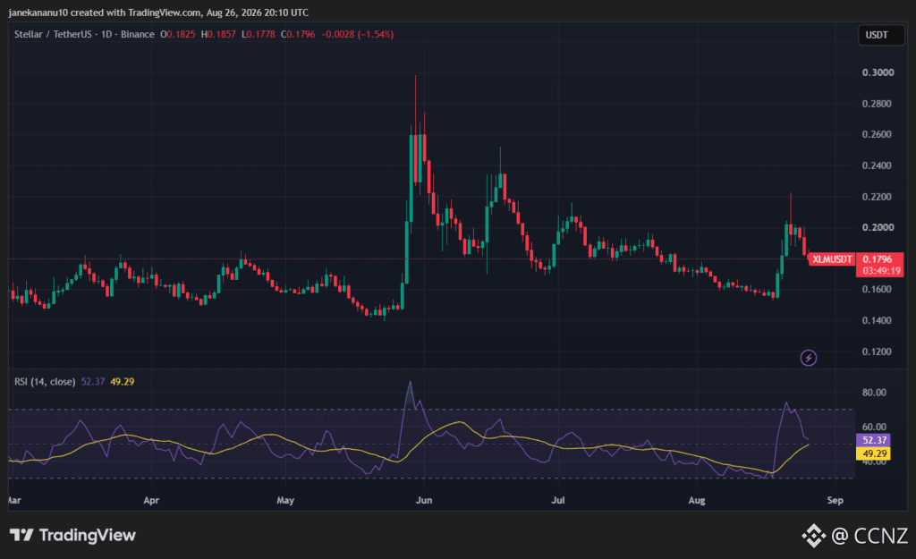Click the low price L0.1778 value
The image size is (916, 559).
point(259,35)
